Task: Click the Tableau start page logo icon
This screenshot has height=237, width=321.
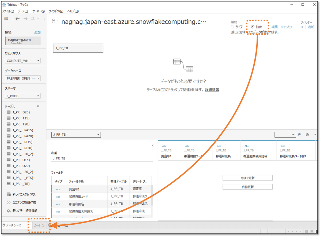Action: pos(6,19)
